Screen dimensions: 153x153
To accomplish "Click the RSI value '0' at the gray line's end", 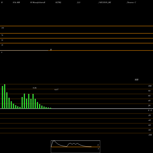I will 51,50.
